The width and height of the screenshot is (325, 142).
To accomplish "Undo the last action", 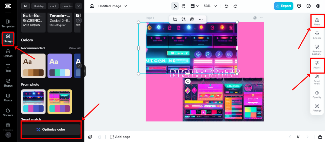I will pos(227,6).
